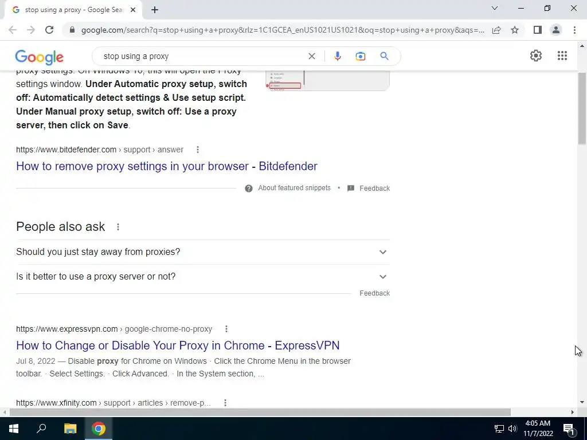Select the 'stop using a proxy' browser tab
Screen dimensions: 587x440
point(73,10)
